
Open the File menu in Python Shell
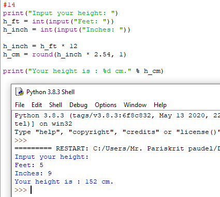pos(20,105)
